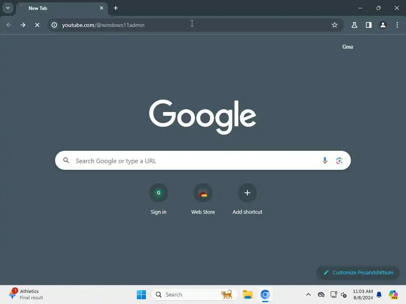Open the Sign in shortcut
The width and height of the screenshot is (406, 304).
pos(159,199)
